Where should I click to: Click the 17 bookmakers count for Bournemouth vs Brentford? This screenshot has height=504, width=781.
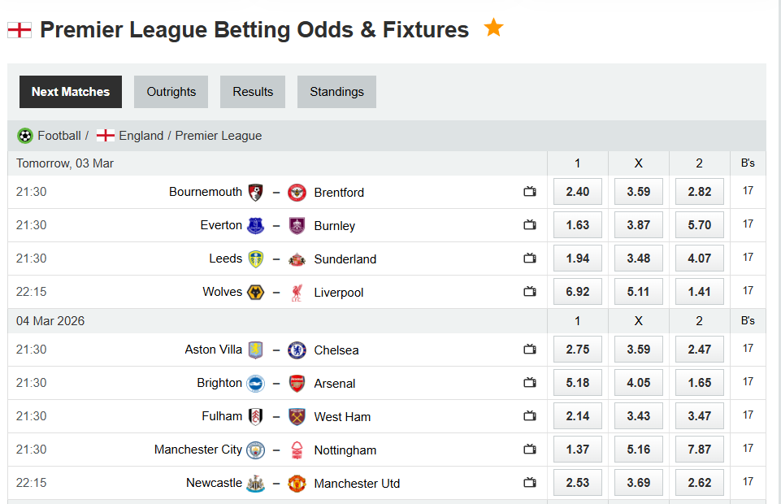pyautogui.click(x=747, y=191)
